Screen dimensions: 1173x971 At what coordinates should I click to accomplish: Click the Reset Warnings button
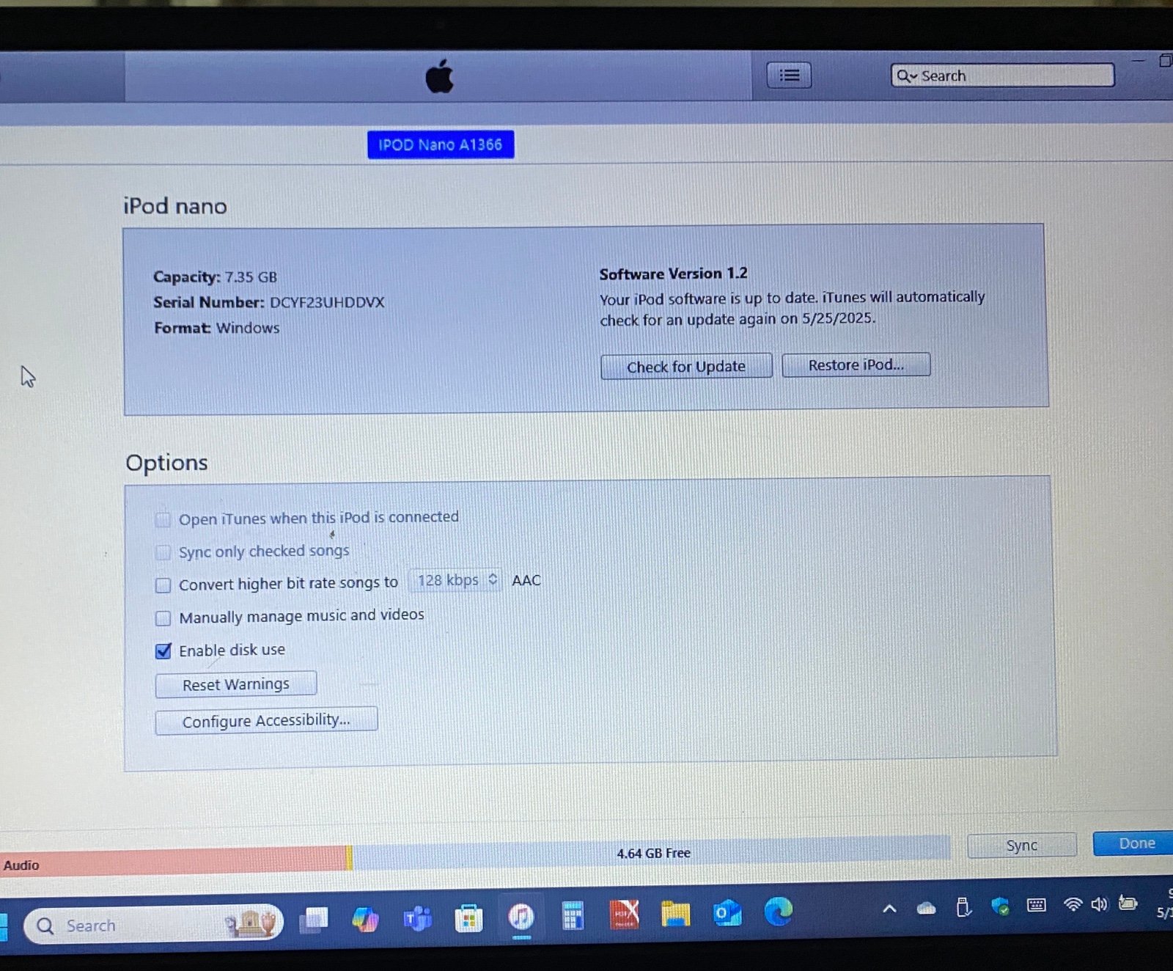click(x=236, y=684)
